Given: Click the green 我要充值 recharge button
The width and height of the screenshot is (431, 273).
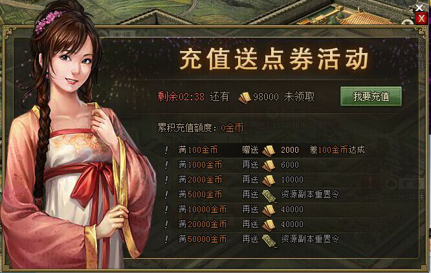Looking at the screenshot, I should click(x=371, y=96).
